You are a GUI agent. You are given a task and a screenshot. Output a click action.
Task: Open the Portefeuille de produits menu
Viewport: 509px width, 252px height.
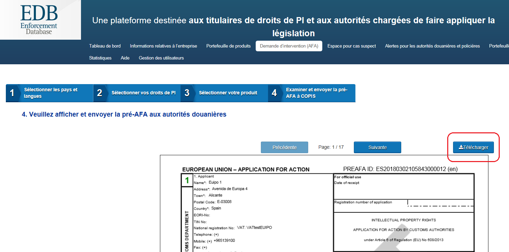click(229, 46)
